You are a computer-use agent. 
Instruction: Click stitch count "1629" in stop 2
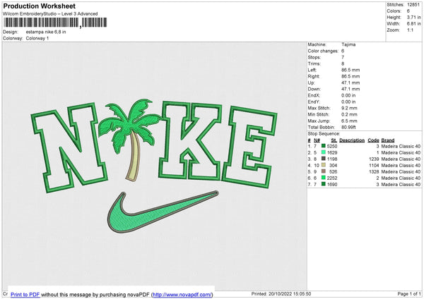coord(332,152)
